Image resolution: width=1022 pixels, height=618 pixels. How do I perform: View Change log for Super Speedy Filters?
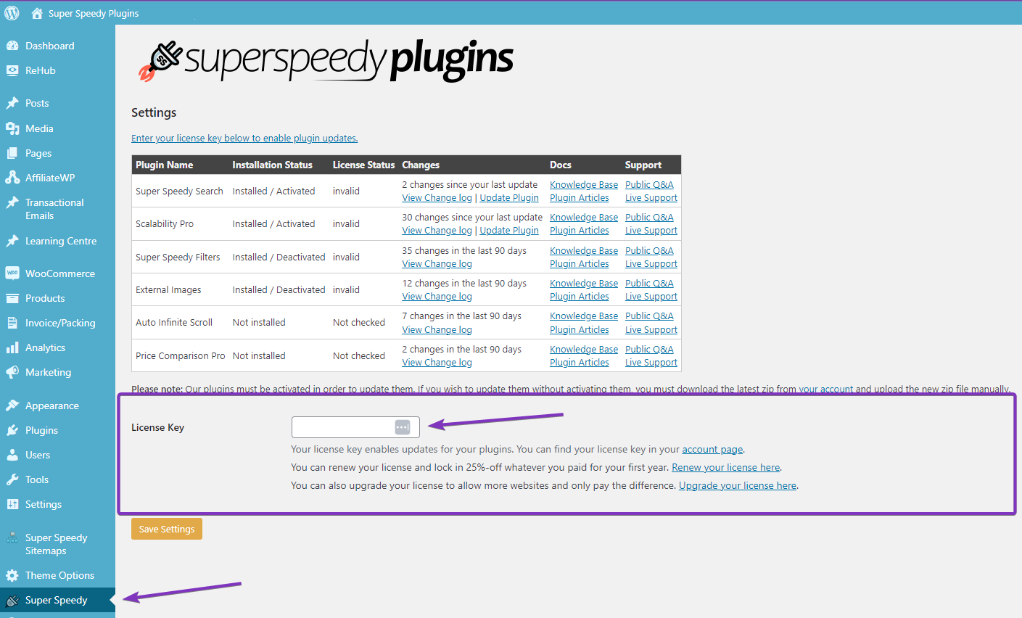[437, 263]
